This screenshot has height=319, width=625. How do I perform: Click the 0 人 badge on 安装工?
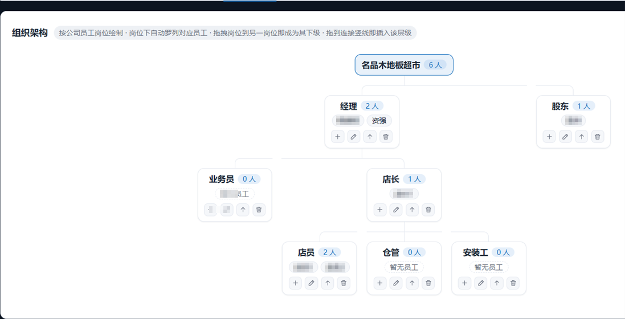tap(503, 252)
